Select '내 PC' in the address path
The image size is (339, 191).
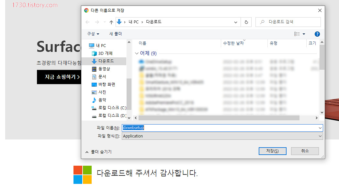(134, 22)
